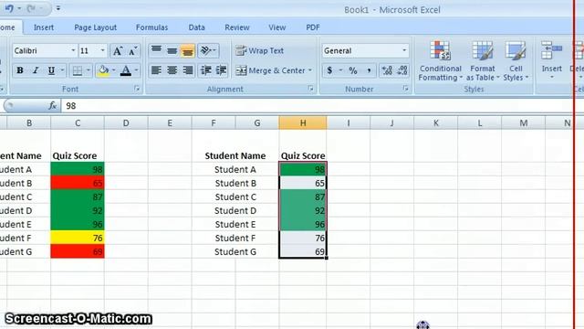Screen dimensions: 584x329
Task: Center text horizontally
Action: [x=172, y=70]
